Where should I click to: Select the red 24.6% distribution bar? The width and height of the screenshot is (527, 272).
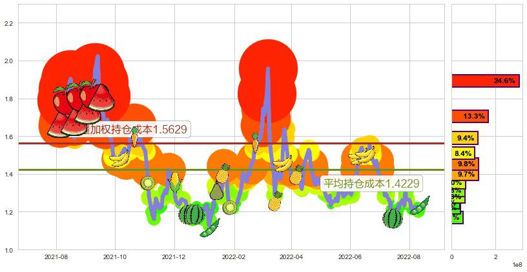[x=486, y=81]
